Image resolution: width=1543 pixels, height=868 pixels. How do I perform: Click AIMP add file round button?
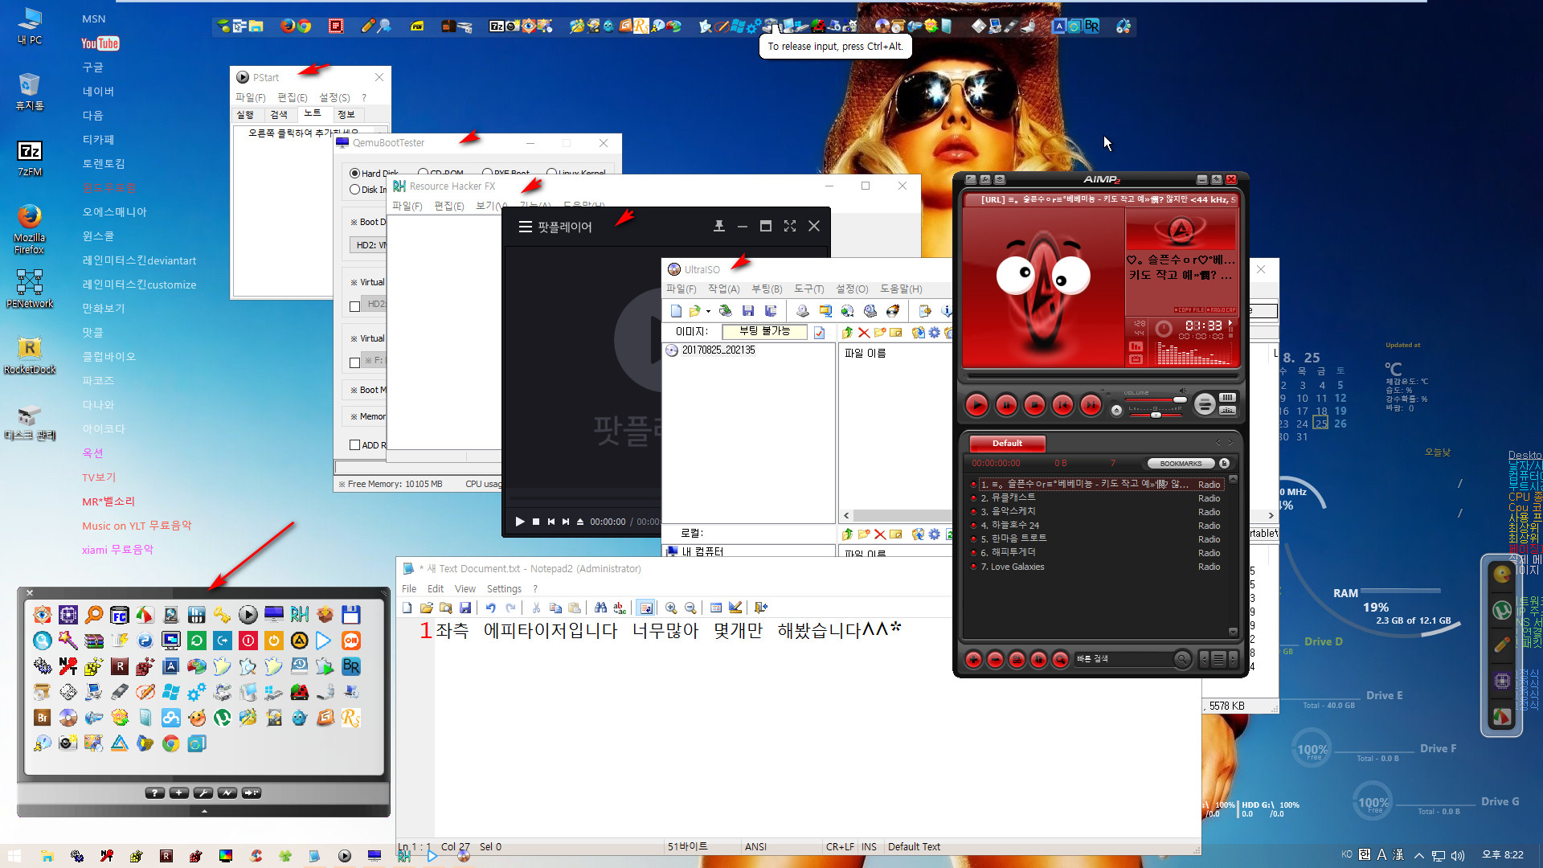coord(973,660)
